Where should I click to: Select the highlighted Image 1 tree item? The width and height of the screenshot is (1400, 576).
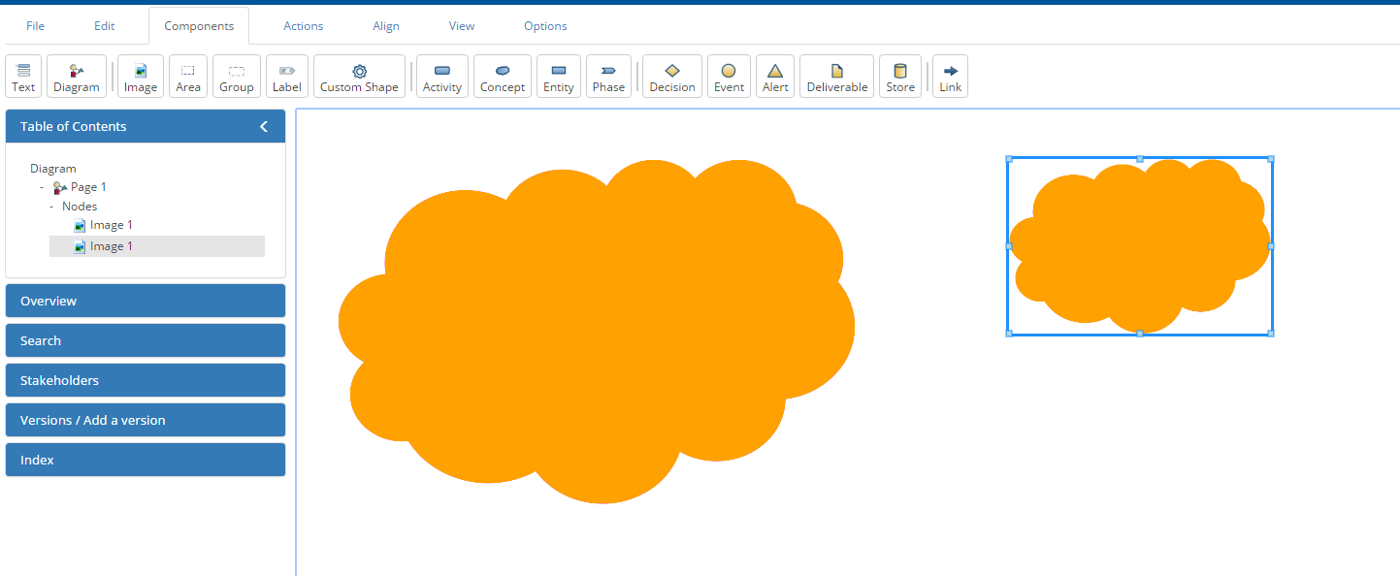(111, 246)
